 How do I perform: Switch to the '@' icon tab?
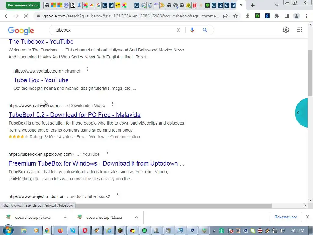point(66,6)
